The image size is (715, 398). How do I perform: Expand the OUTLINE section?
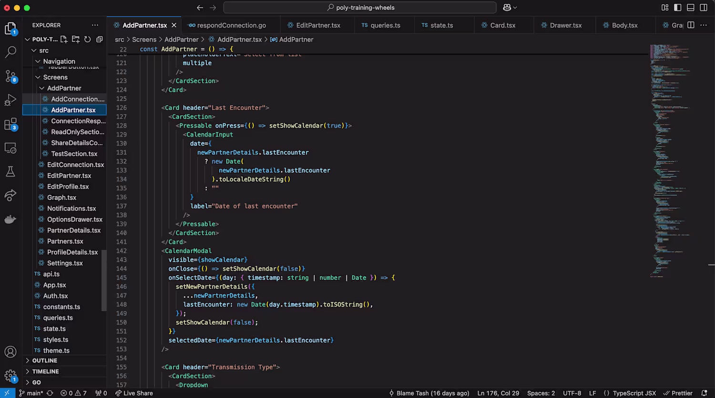coord(45,361)
